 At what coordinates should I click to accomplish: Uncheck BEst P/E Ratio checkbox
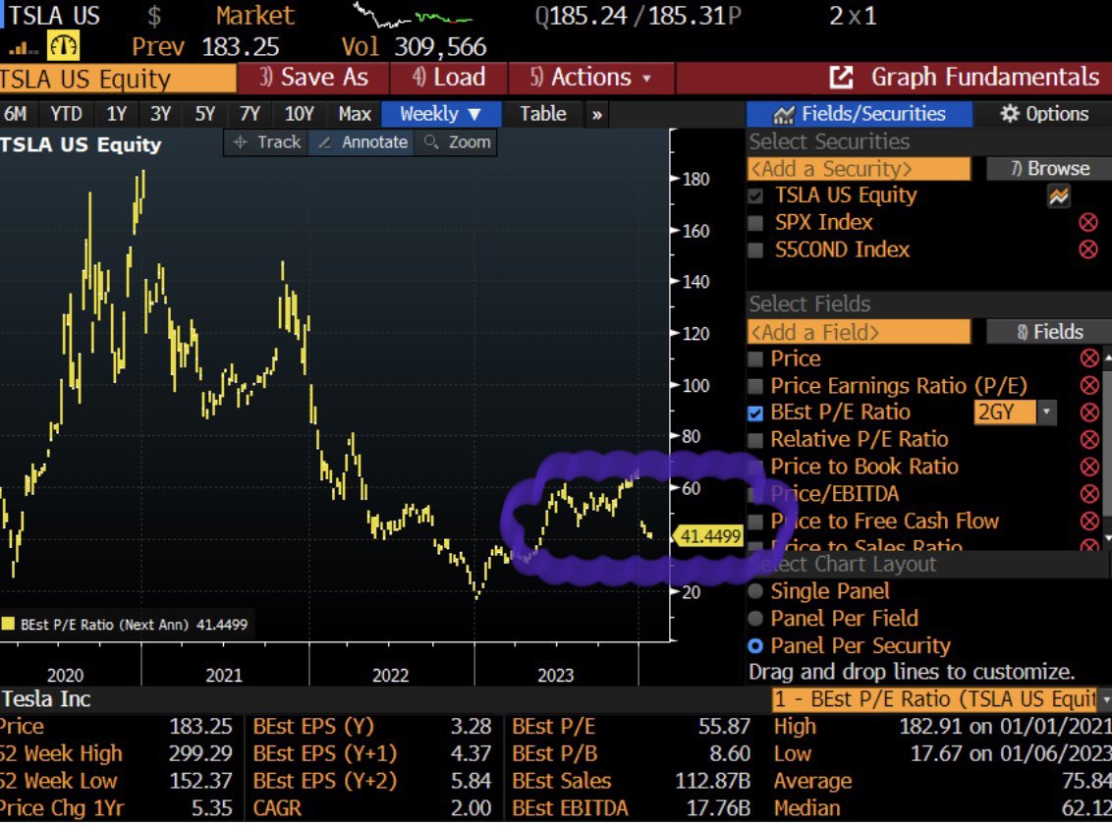coord(756,413)
